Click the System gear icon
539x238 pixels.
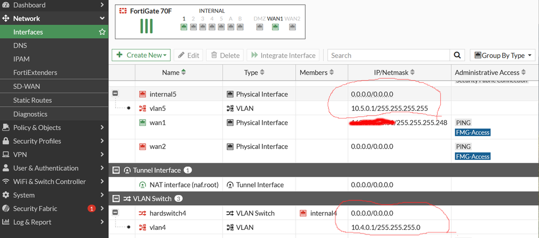5,195
